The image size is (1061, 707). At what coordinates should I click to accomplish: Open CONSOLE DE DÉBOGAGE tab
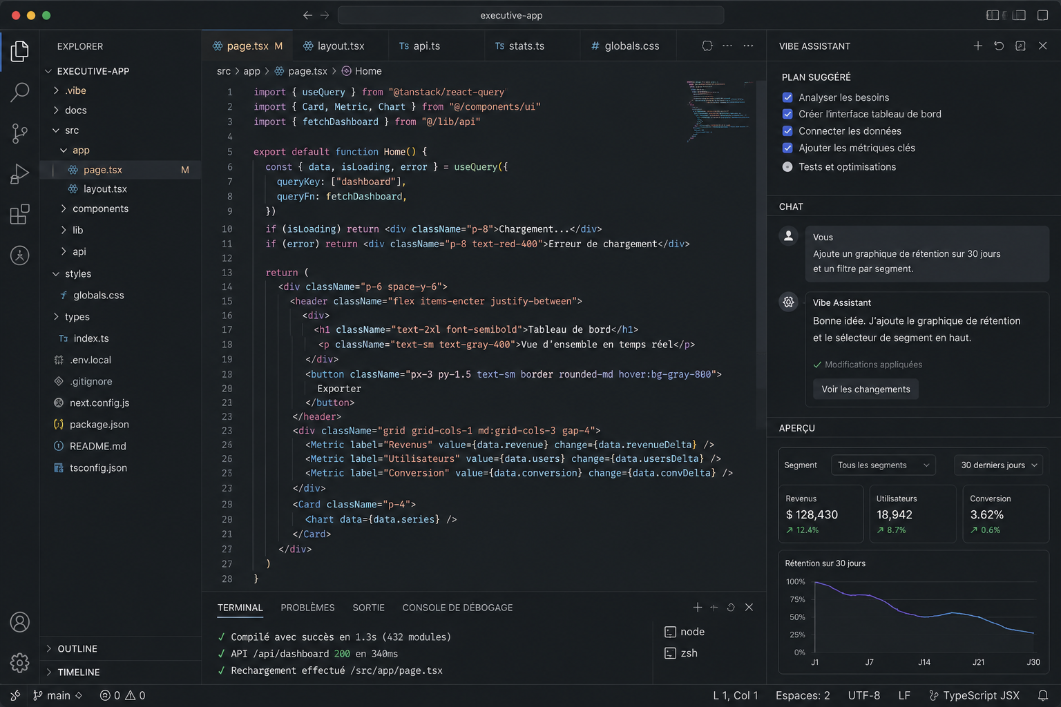pos(457,608)
